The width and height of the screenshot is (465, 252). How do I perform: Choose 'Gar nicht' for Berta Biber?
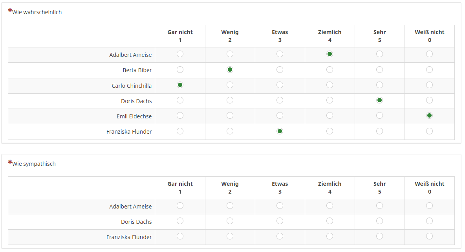pyautogui.click(x=180, y=70)
